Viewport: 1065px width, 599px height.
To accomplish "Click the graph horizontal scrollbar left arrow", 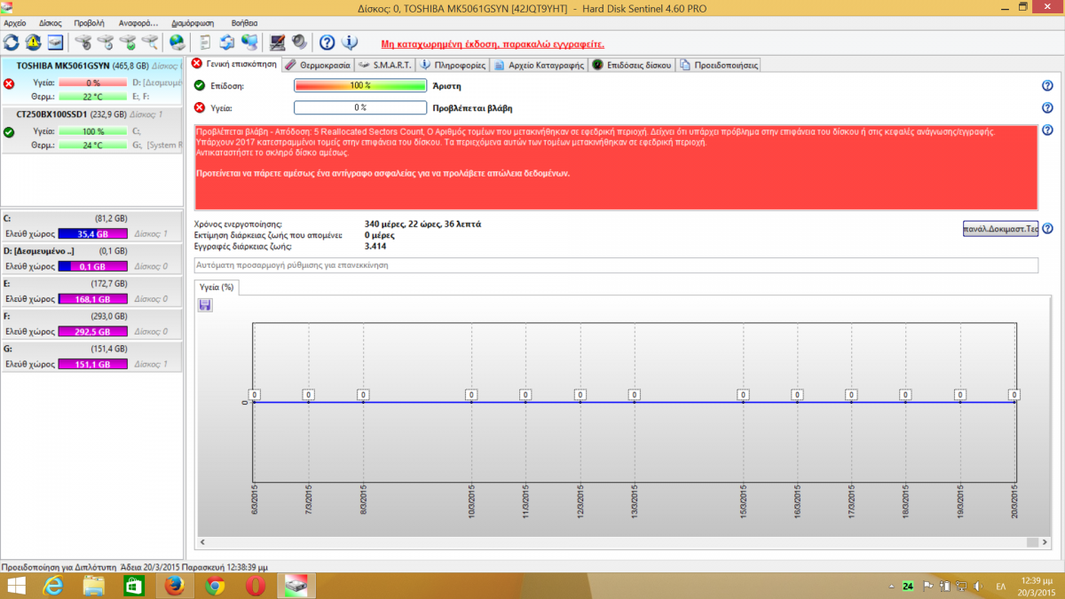I will click(201, 542).
